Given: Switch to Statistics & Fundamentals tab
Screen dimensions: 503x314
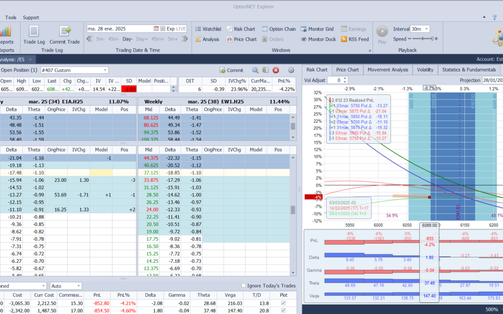Looking at the screenshot, I should pyautogui.click(x=469, y=69).
